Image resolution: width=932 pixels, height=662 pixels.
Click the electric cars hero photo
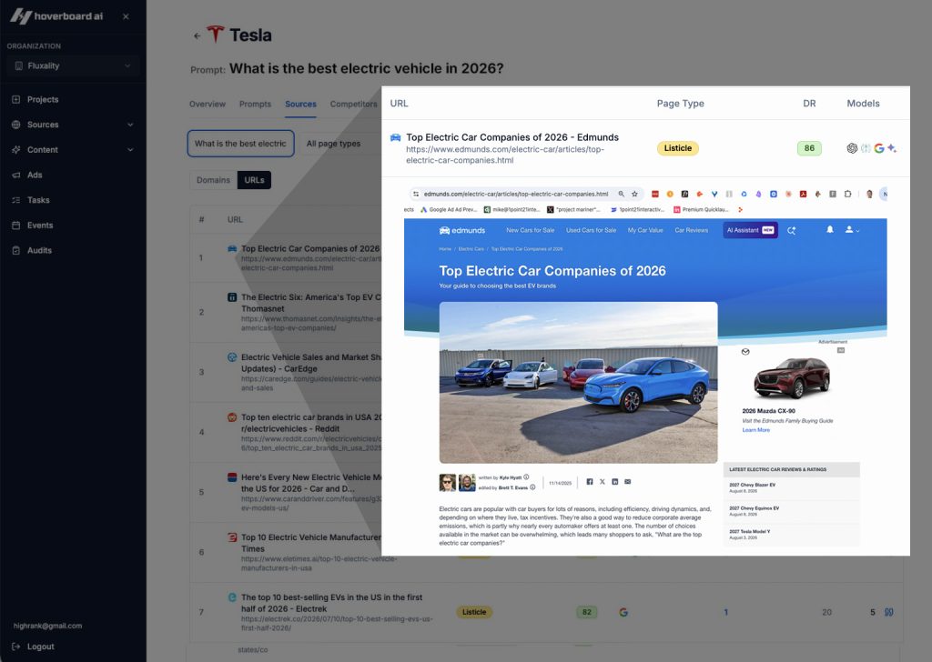pos(578,382)
